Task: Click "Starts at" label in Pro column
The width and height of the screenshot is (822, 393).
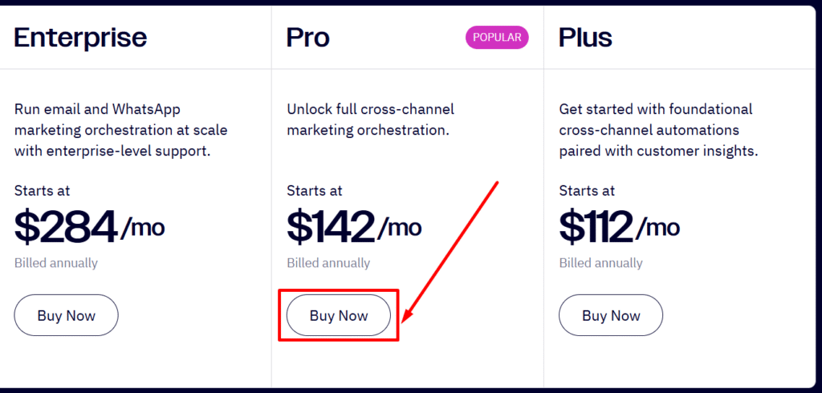Action: click(x=315, y=191)
